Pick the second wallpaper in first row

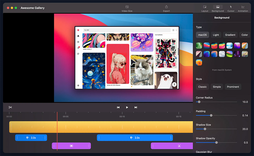point(207,46)
